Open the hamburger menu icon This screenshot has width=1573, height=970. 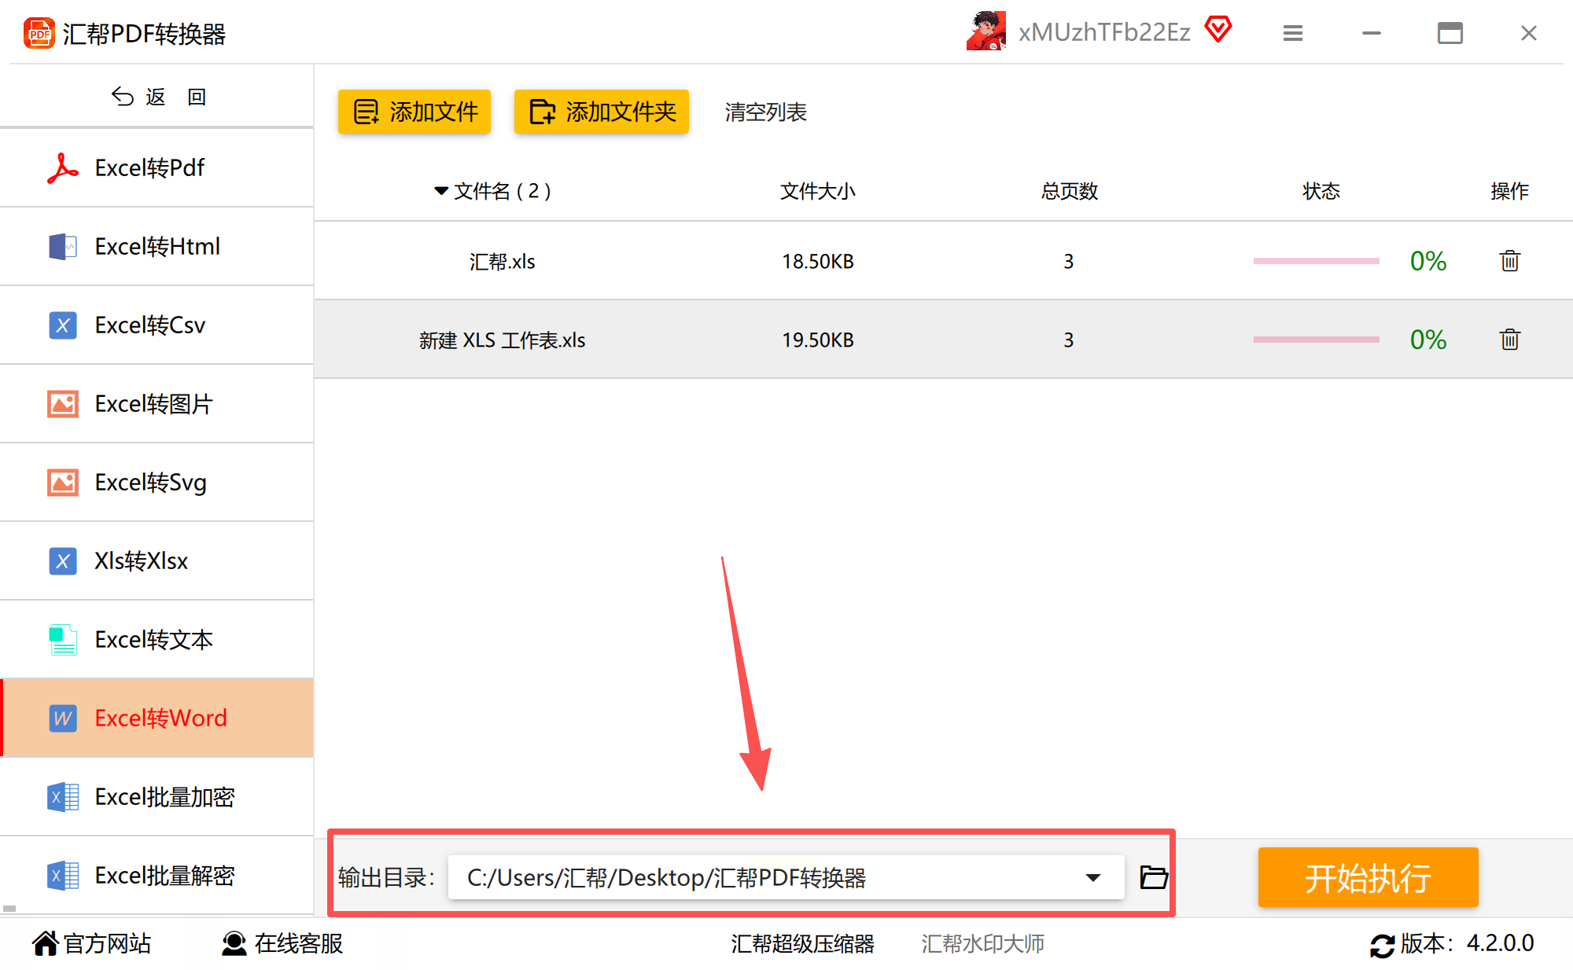click(1292, 33)
